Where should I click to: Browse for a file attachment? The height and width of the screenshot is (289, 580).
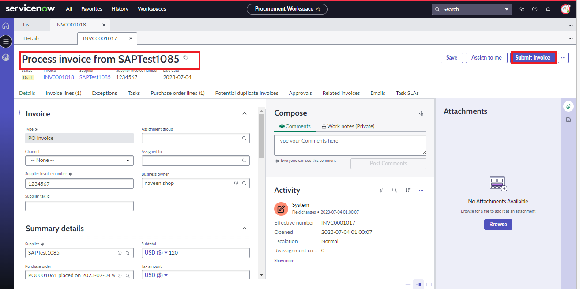click(498, 224)
